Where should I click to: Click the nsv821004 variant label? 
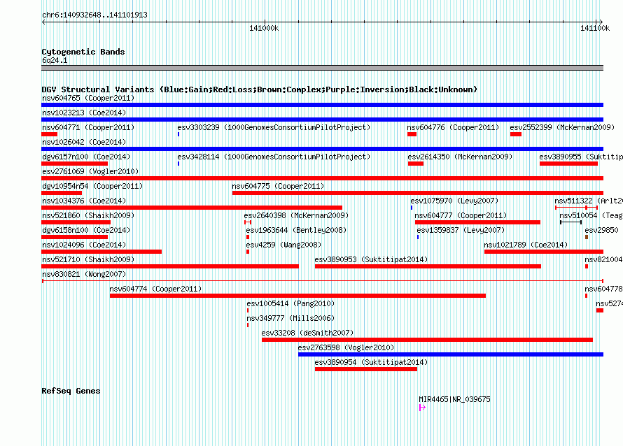pos(603,259)
